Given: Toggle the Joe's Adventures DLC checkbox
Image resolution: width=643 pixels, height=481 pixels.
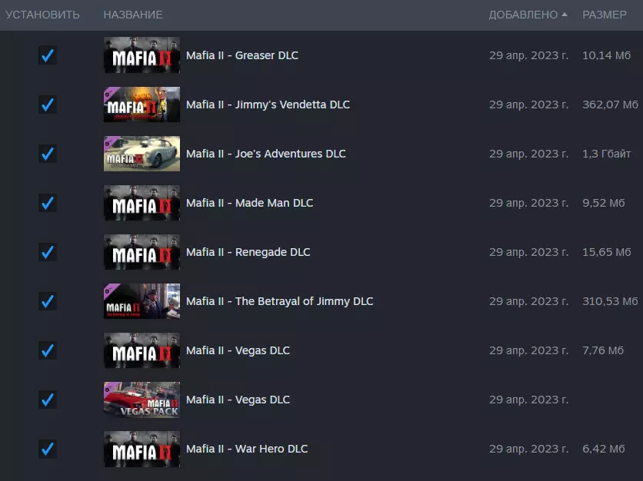Looking at the screenshot, I should [48, 154].
